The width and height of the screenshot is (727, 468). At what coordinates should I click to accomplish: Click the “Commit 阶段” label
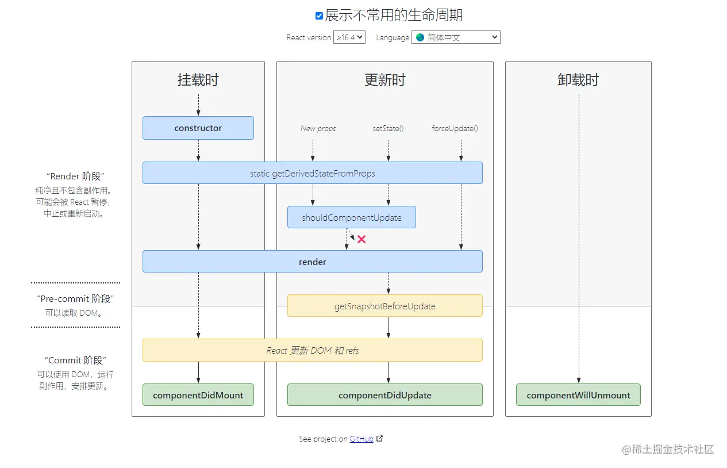75,360
